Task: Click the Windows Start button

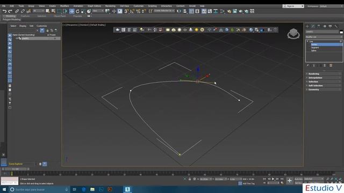Action: 4,189
